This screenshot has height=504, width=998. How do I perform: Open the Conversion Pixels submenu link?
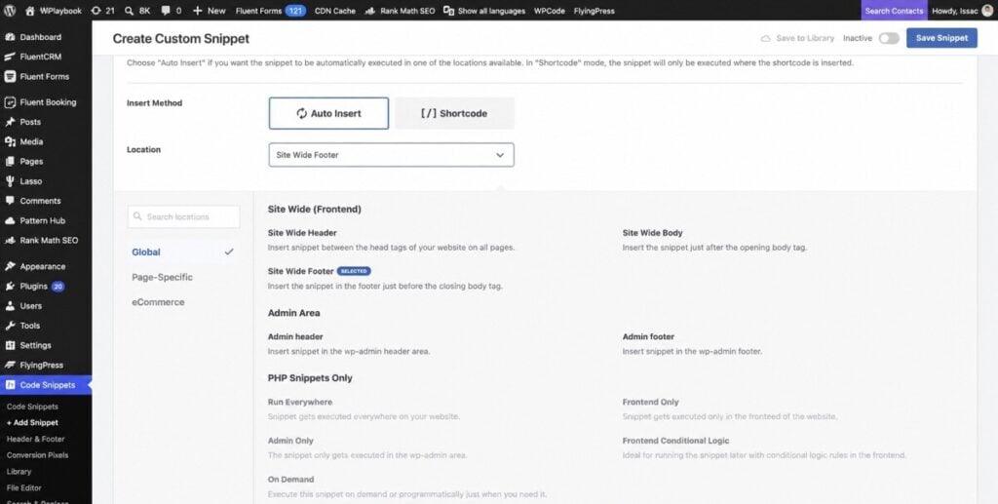(38, 455)
